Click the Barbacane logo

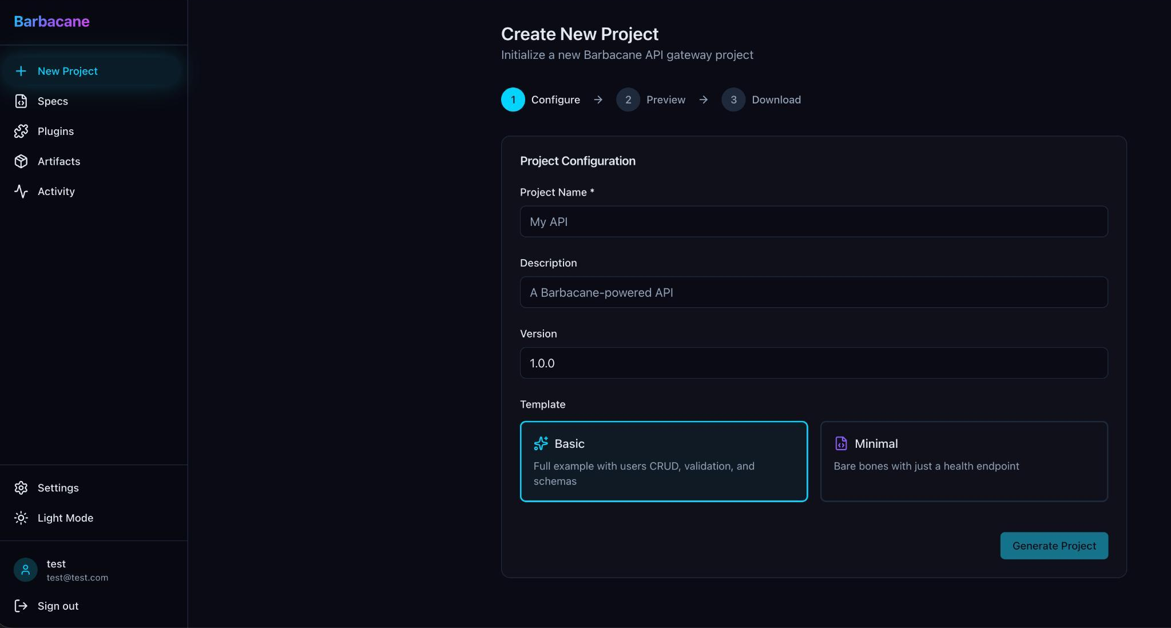tap(51, 21)
